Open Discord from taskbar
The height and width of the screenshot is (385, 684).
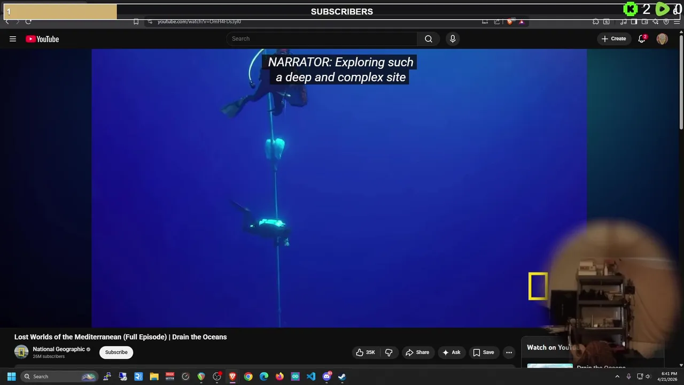click(x=327, y=376)
